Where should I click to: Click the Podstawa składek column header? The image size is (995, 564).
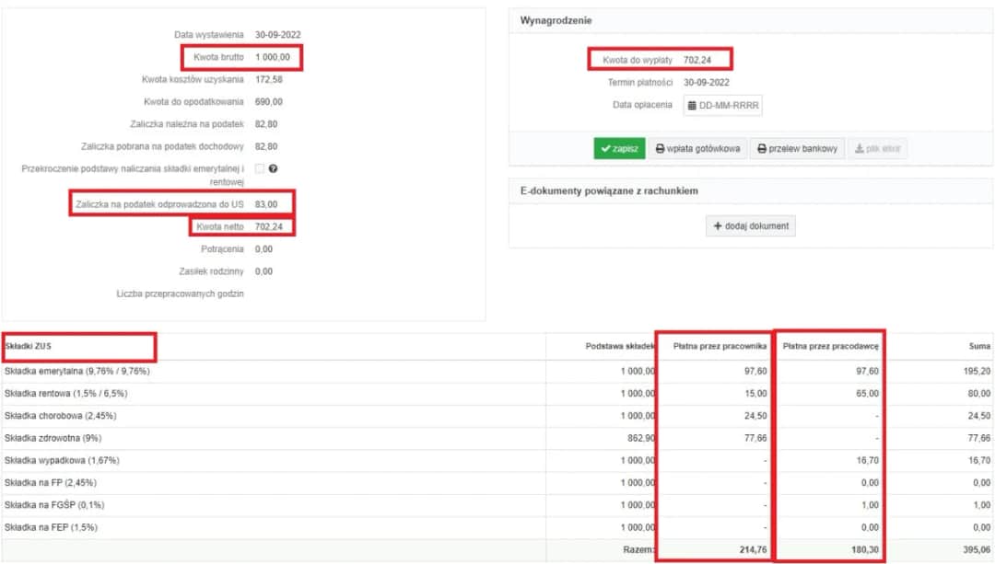(619, 347)
